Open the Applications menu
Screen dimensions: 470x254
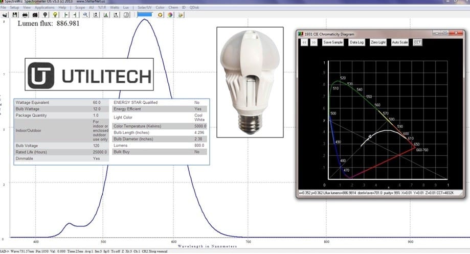click(x=44, y=7)
